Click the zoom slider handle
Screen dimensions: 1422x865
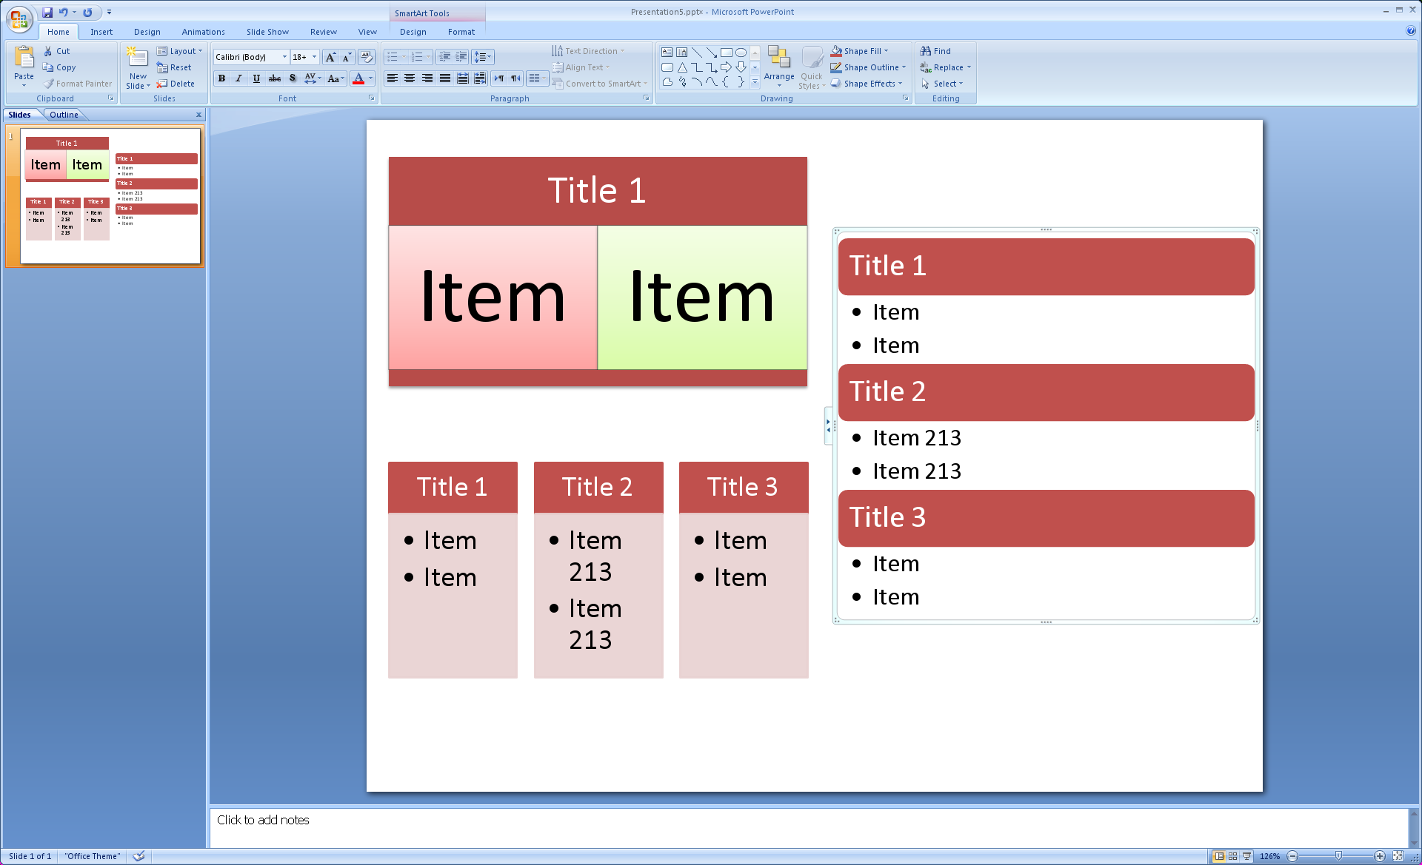coord(1338,856)
